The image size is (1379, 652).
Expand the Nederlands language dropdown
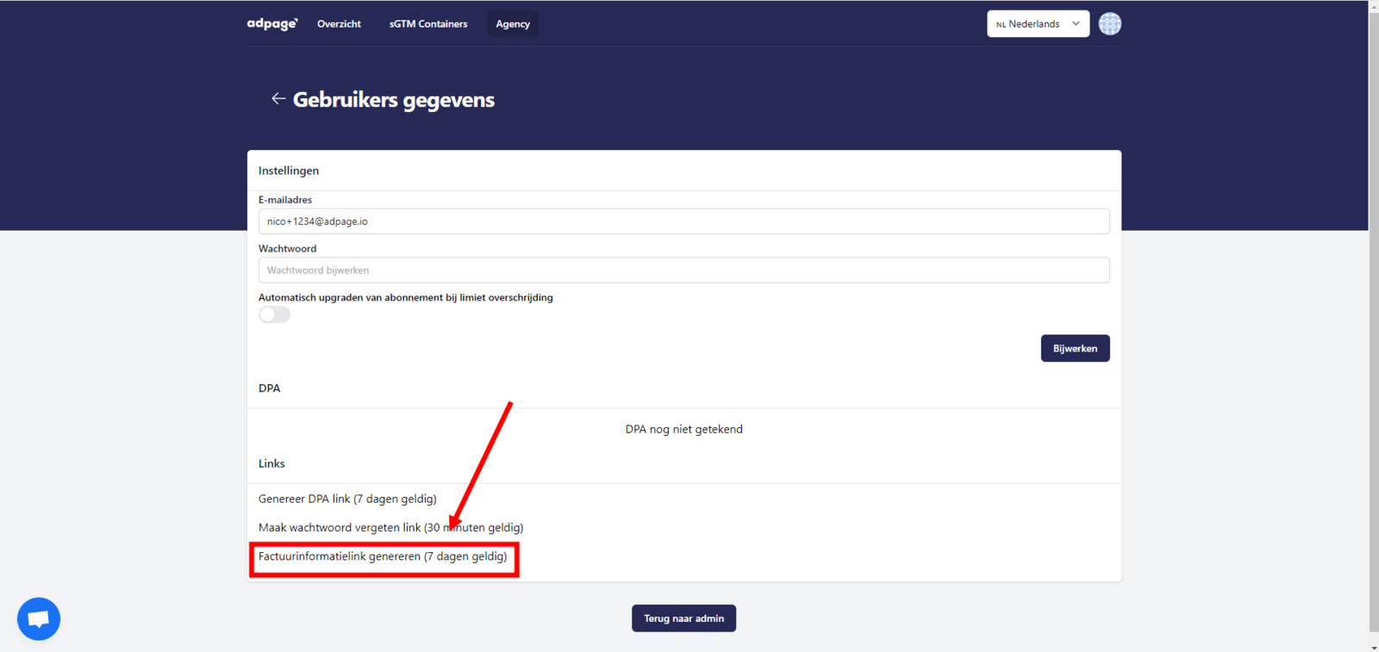click(1038, 24)
